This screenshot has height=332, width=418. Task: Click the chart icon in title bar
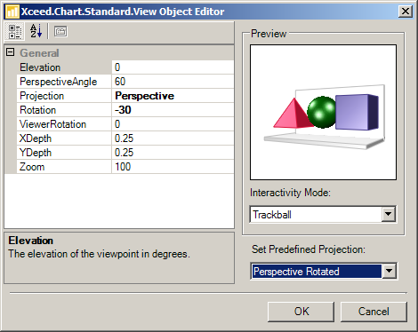12,12
